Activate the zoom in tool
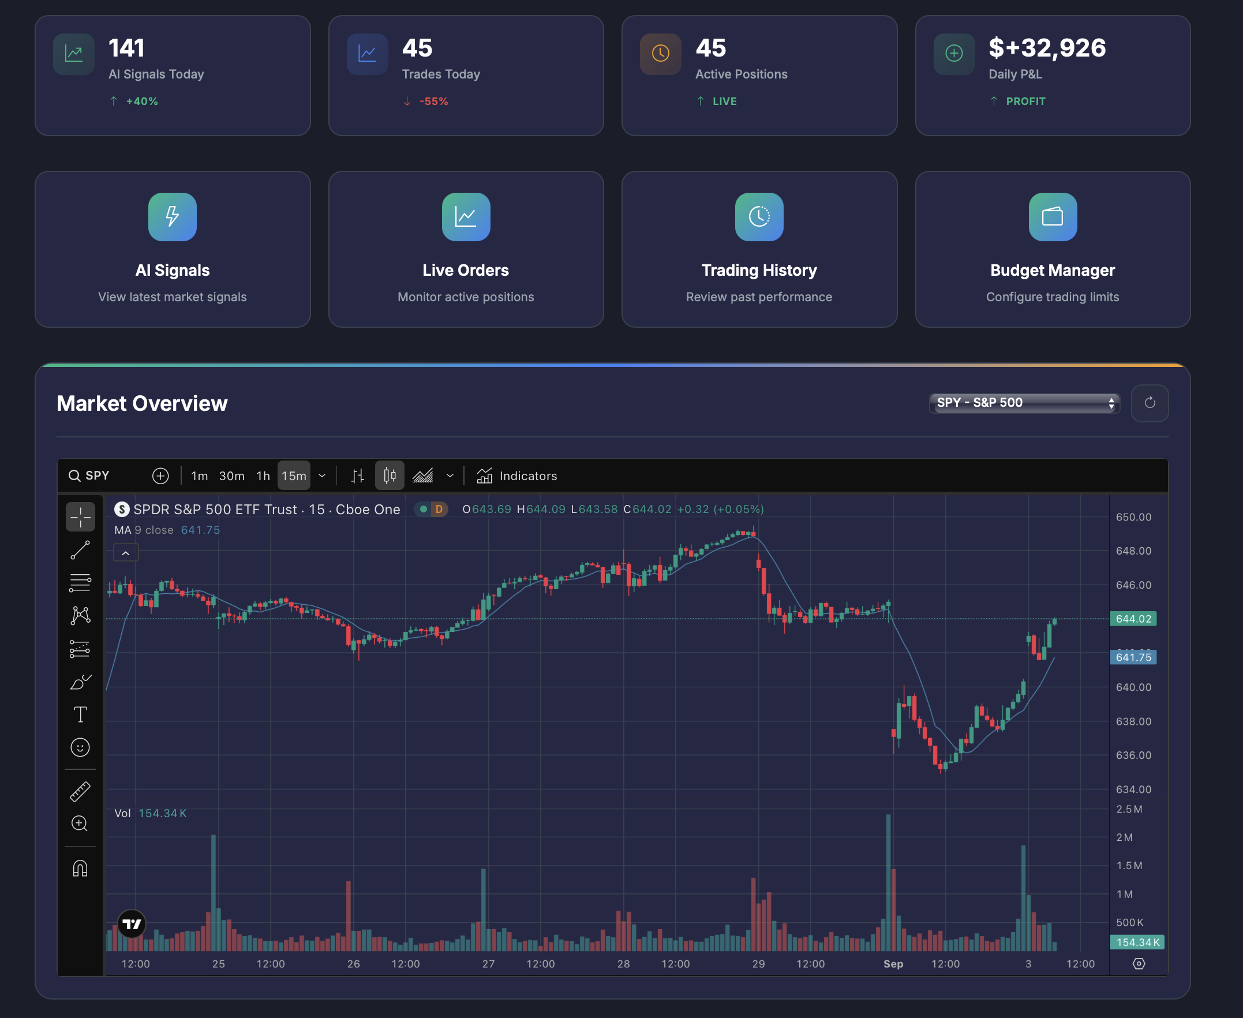1243x1018 pixels. click(80, 824)
